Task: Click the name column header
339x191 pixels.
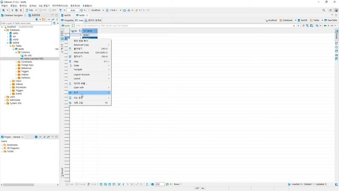Action: tap(90, 31)
